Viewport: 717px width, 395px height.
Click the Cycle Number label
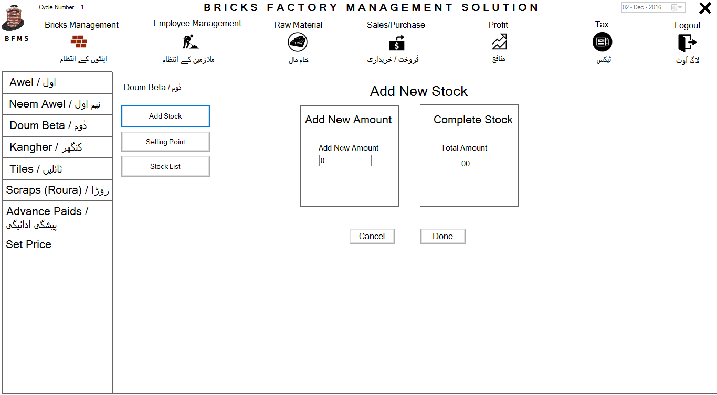pos(57,7)
